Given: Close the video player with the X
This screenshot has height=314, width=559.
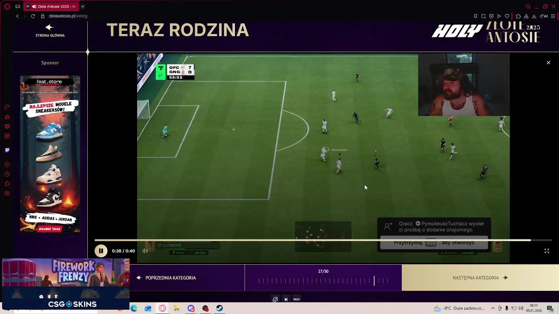Looking at the screenshot, I should (x=549, y=63).
